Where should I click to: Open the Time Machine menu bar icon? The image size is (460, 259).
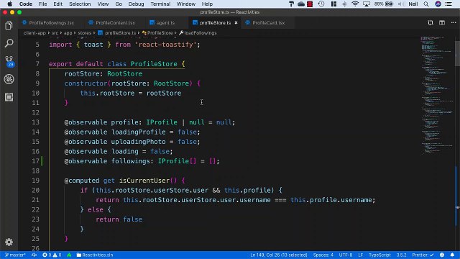321,4
